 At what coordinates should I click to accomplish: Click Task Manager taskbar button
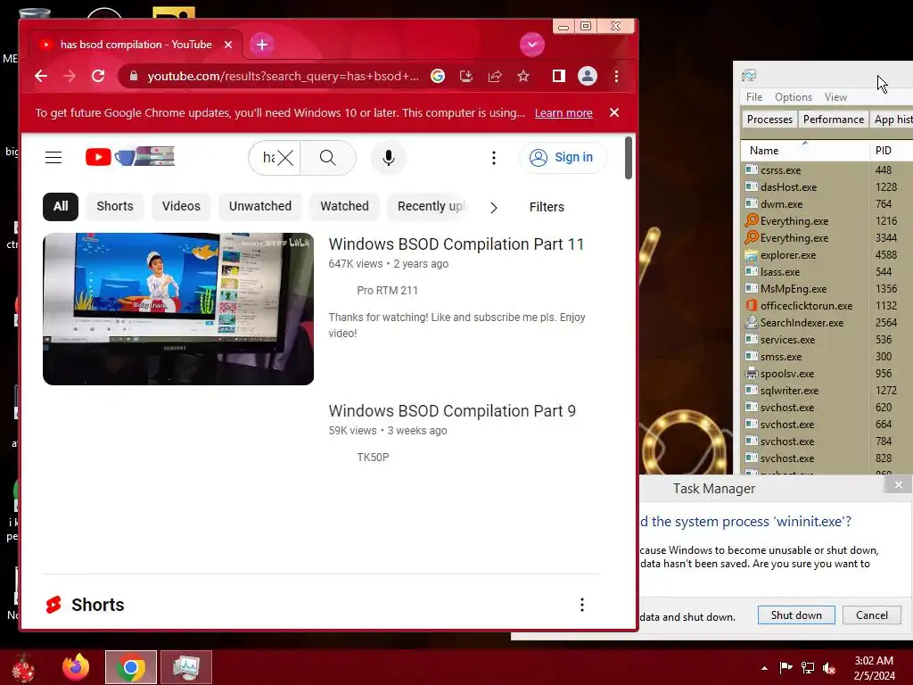click(x=186, y=667)
